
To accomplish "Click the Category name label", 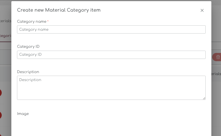I will pos(31,21).
